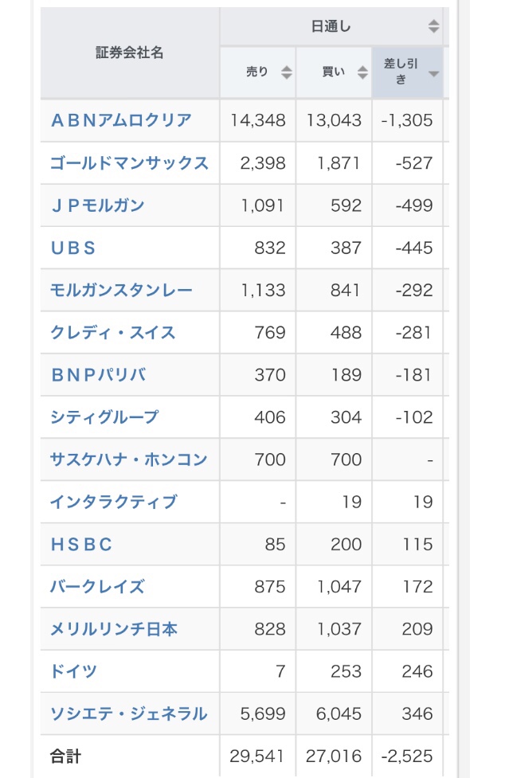Select バークレイズ link
This screenshot has width=509, height=778.
[x=97, y=587]
